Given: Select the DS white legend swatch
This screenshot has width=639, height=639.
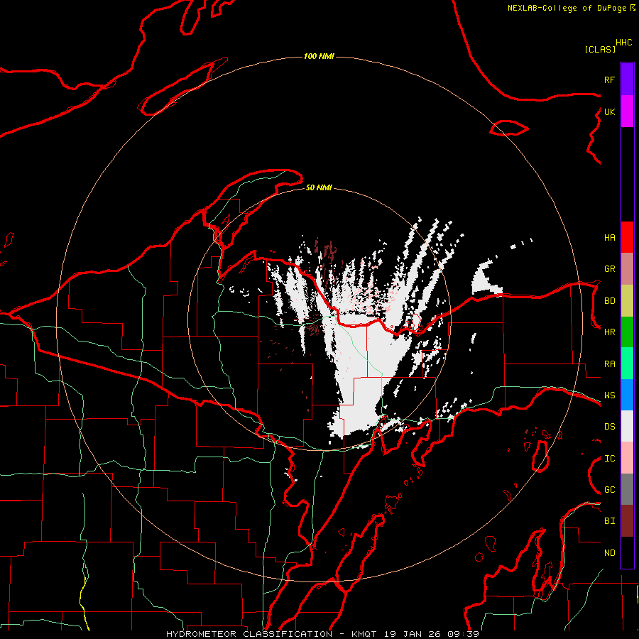Looking at the screenshot, I should [x=627, y=426].
